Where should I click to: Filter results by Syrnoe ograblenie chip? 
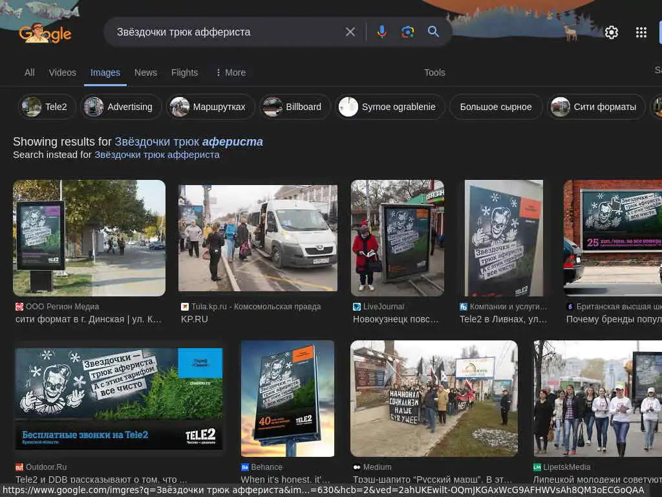(390, 107)
